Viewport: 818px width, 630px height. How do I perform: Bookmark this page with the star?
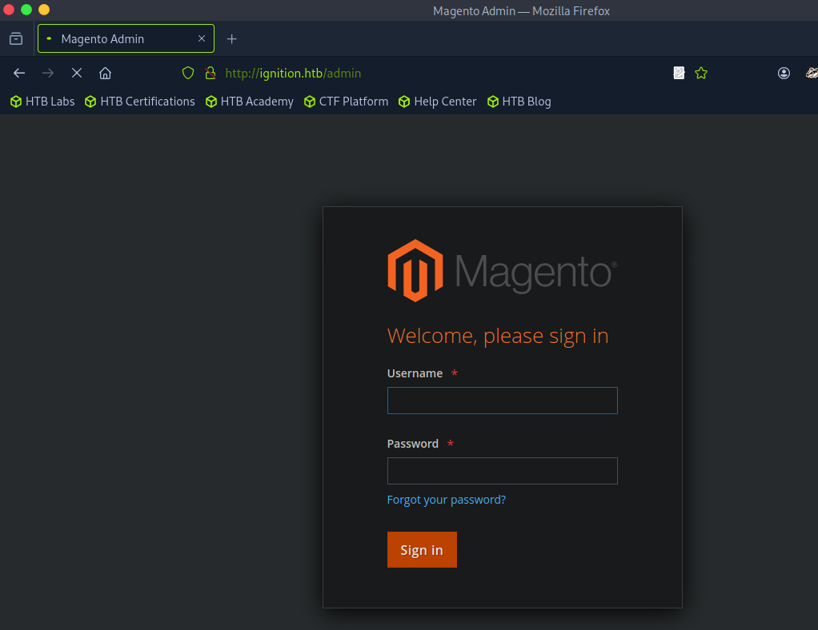click(701, 73)
